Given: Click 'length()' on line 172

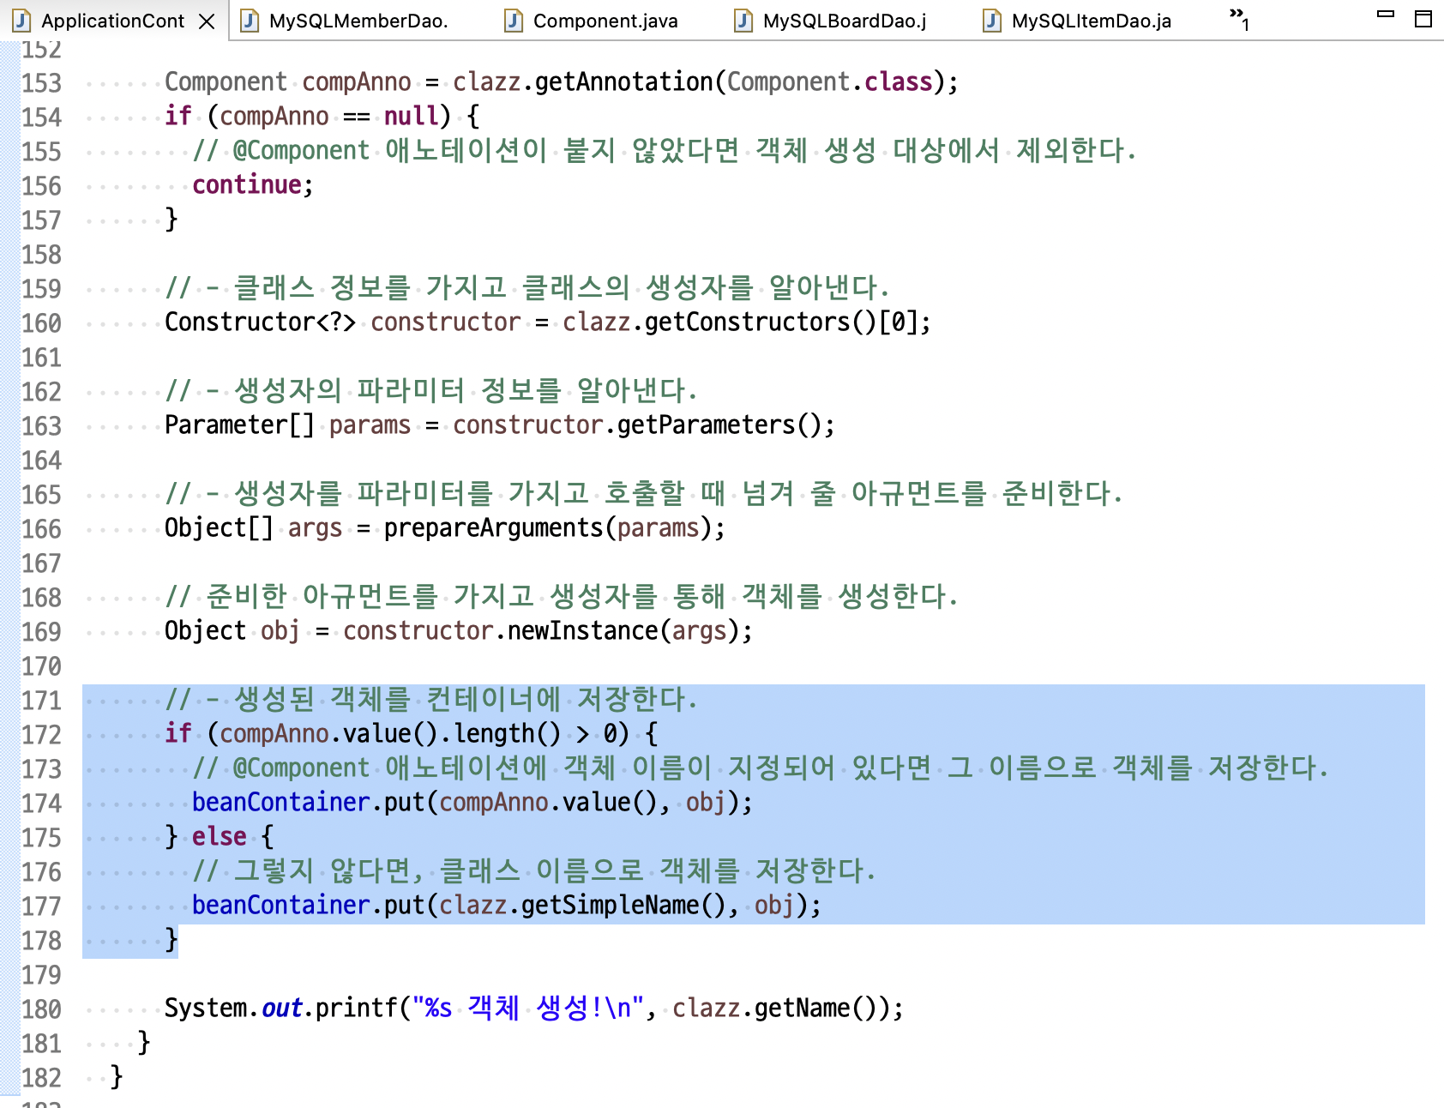Looking at the screenshot, I should point(508,734).
